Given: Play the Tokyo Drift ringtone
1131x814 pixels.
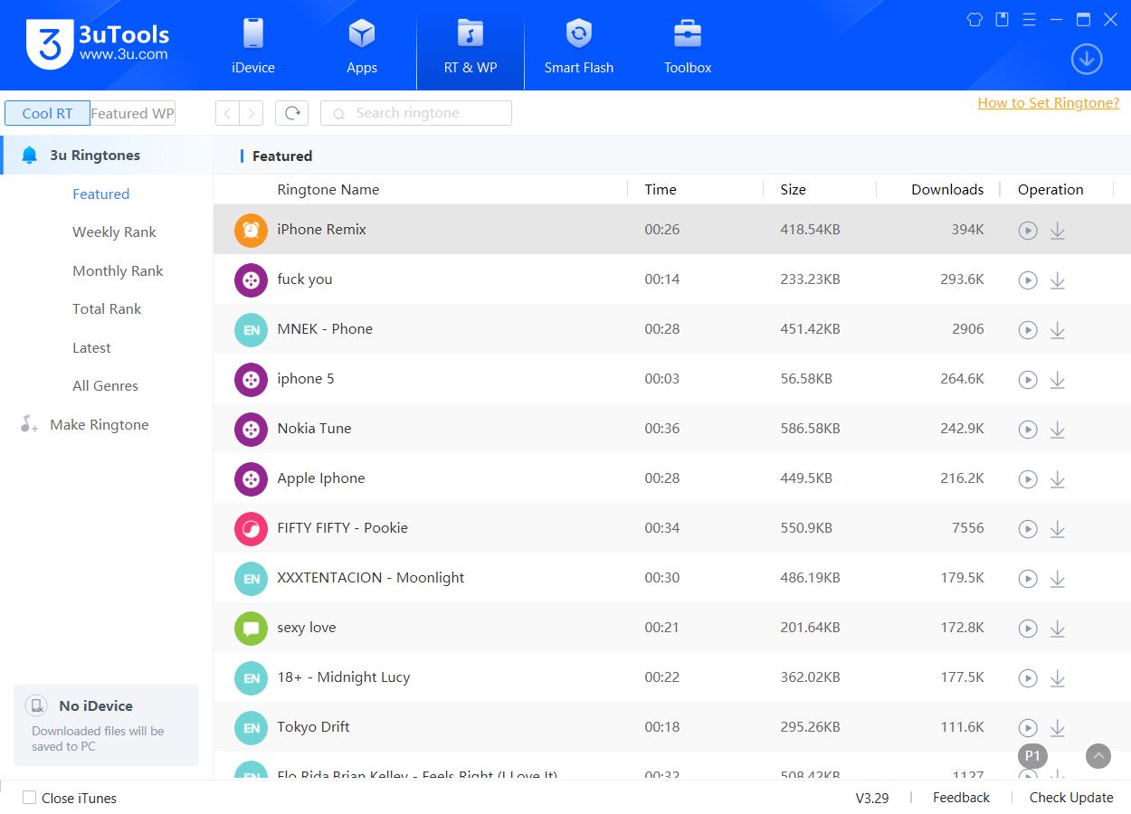Looking at the screenshot, I should point(1027,728).
